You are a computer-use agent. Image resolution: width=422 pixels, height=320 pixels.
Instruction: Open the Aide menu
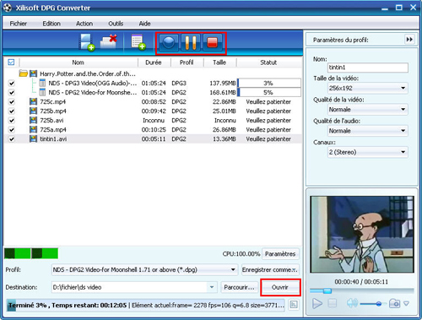coord(144,24)
